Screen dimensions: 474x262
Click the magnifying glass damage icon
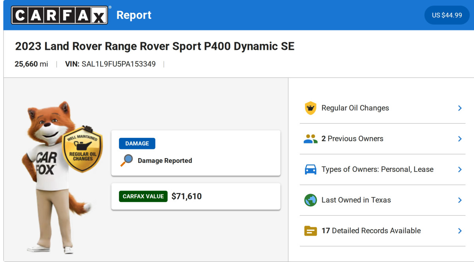(126, 160)
